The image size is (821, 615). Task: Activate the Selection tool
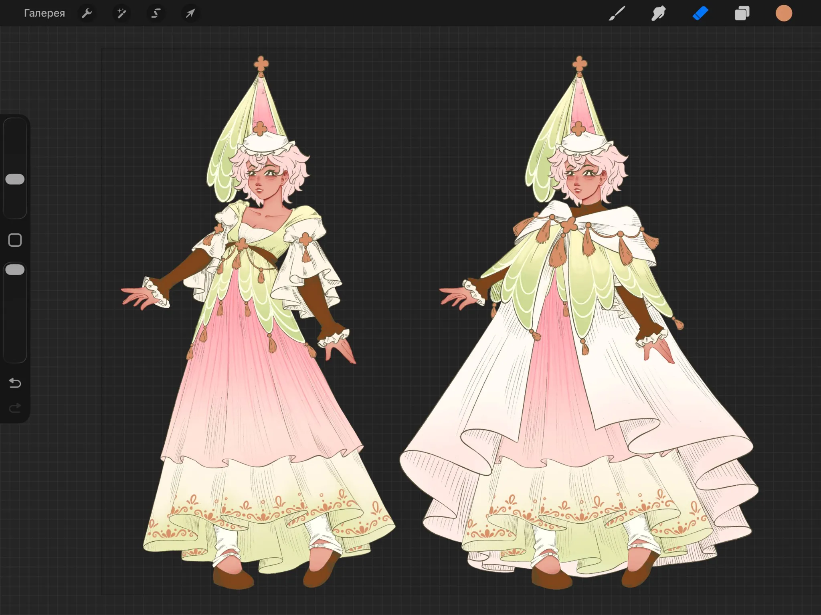click(156, 13)
